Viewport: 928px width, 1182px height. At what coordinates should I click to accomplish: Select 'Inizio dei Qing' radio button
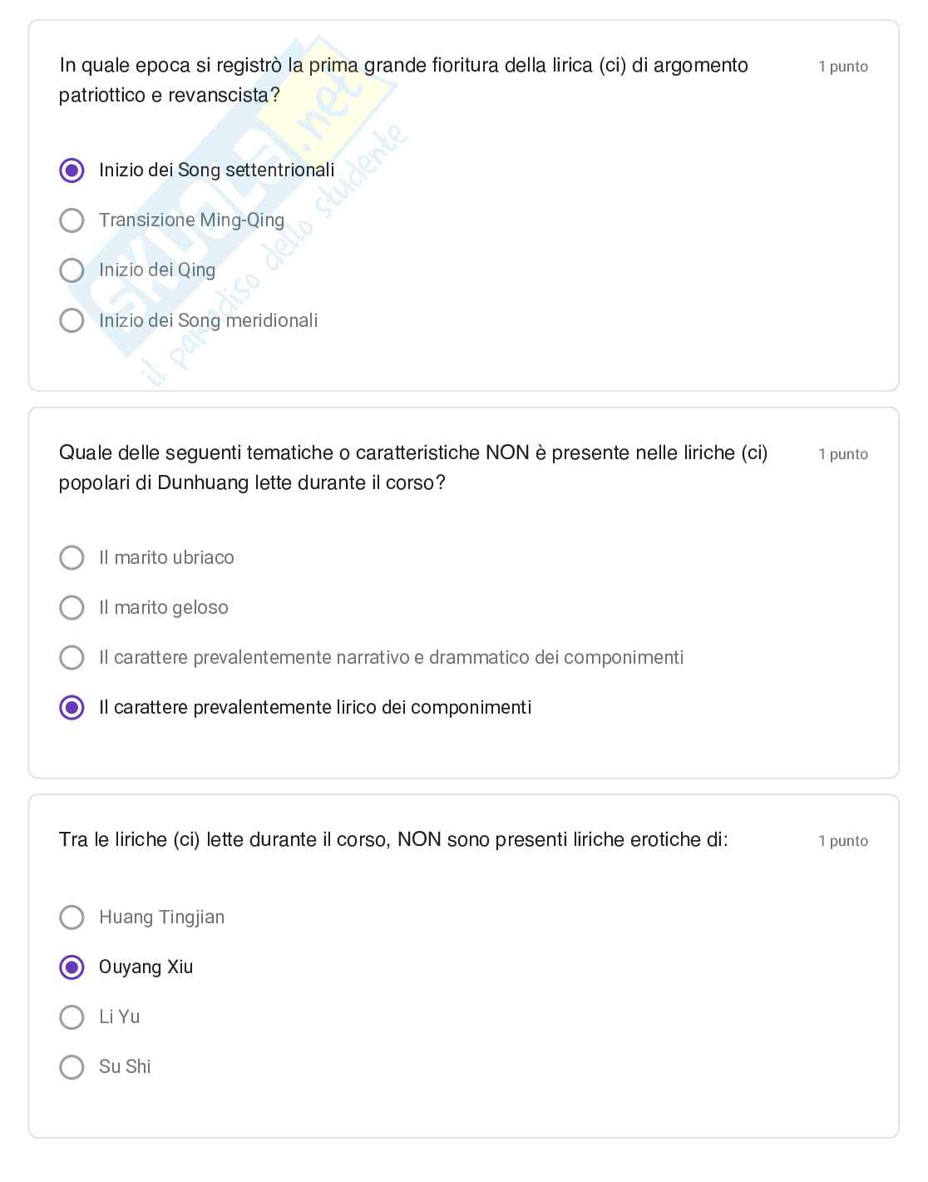click(x=72, y=270)
